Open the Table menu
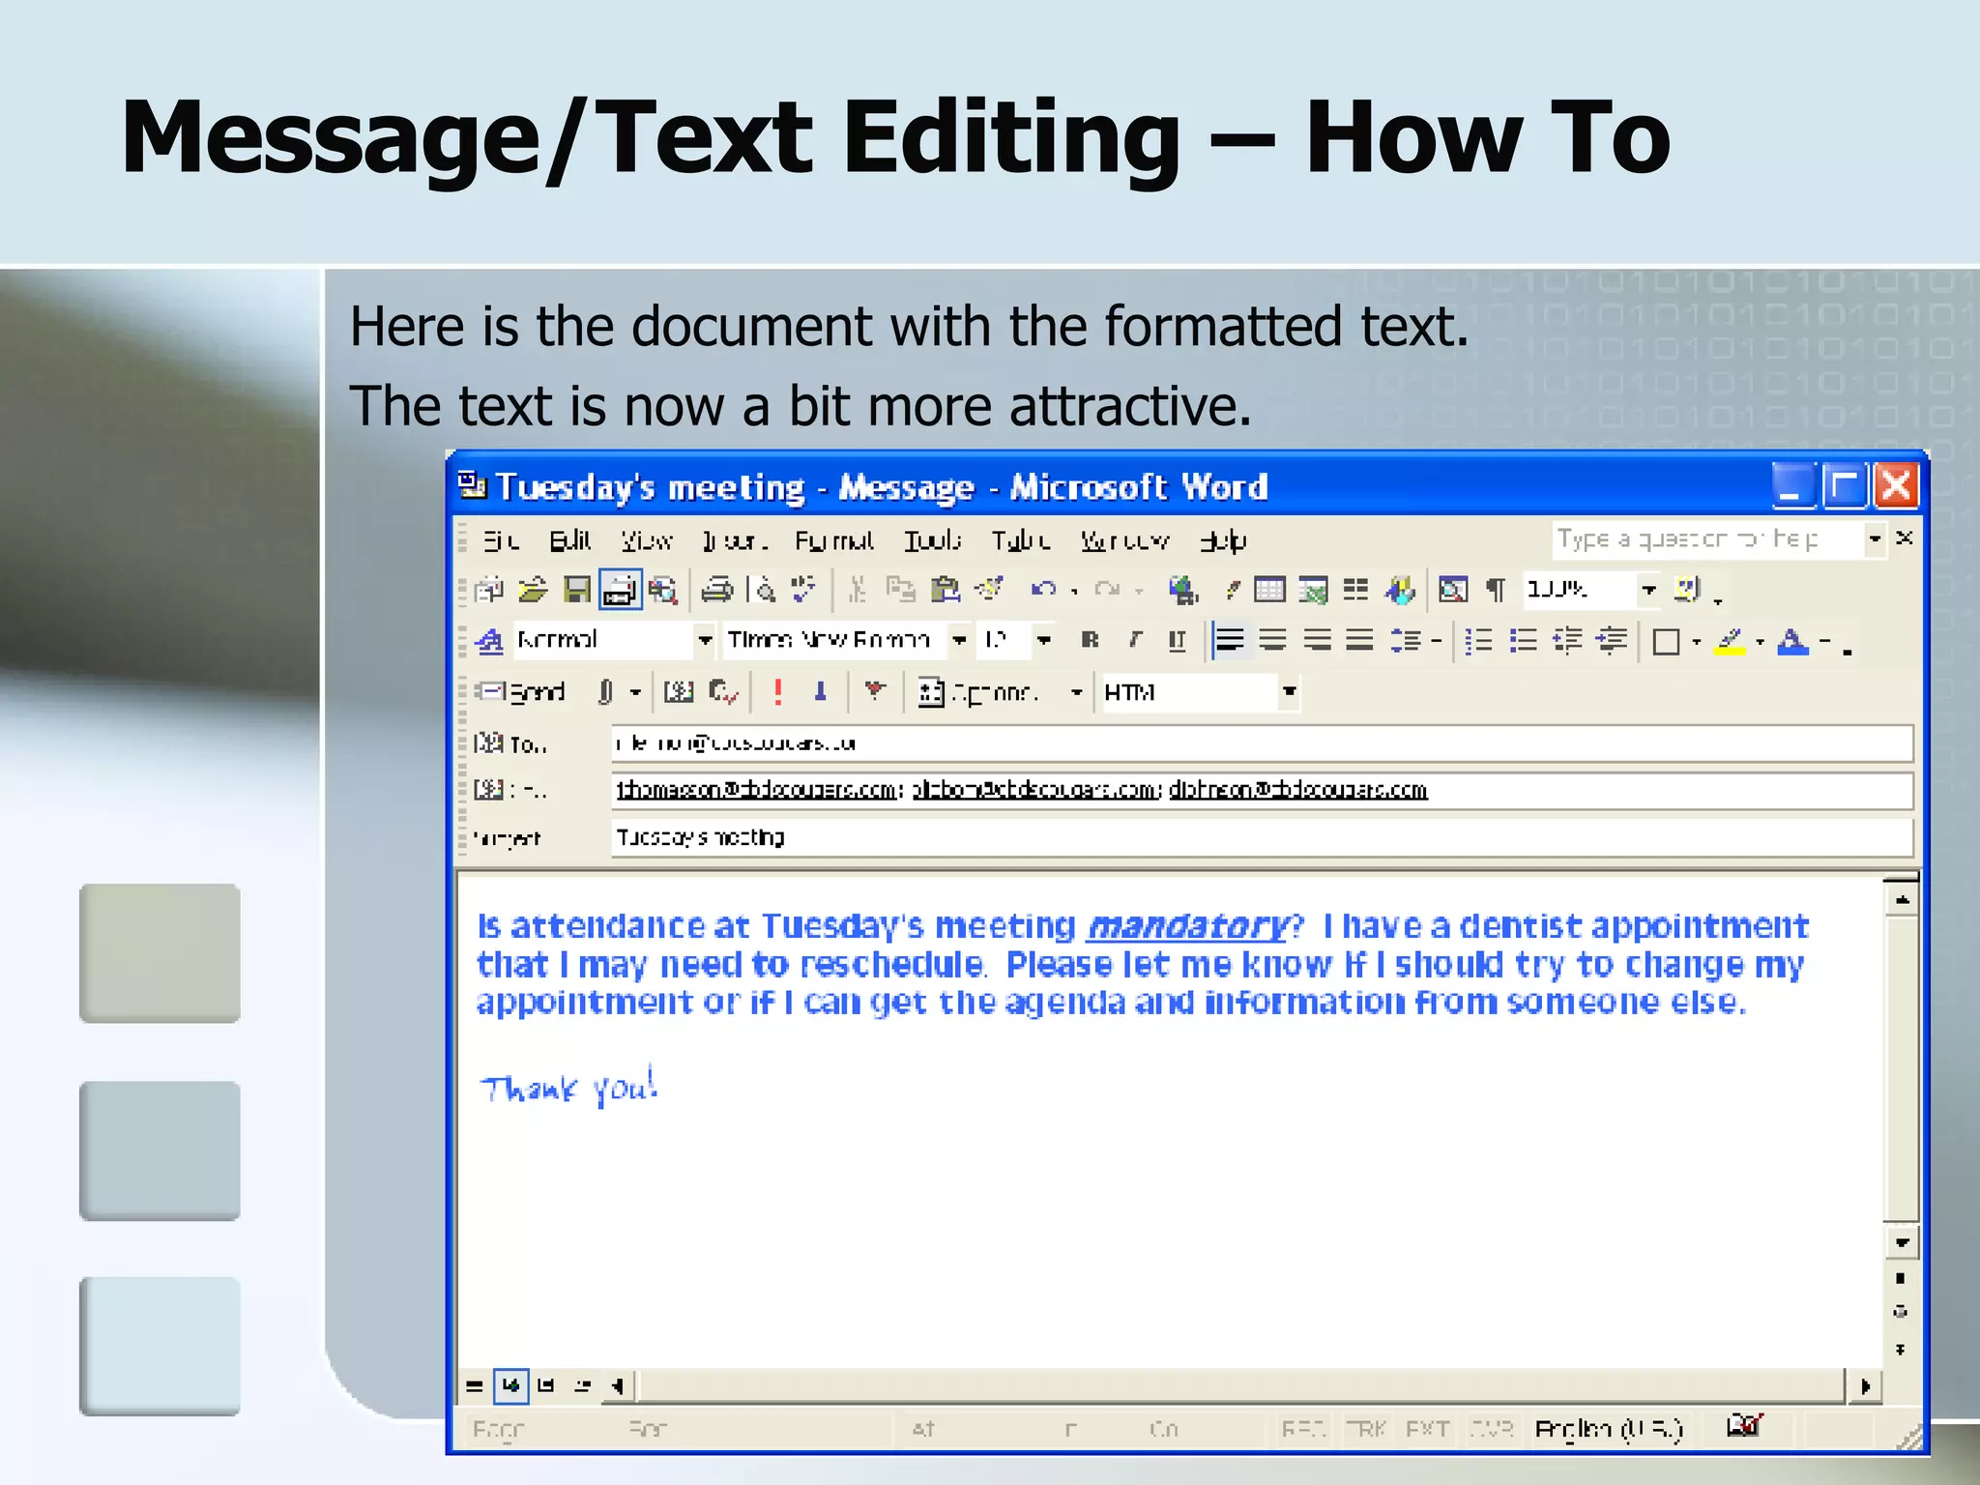 click(x=1021, y=540)
